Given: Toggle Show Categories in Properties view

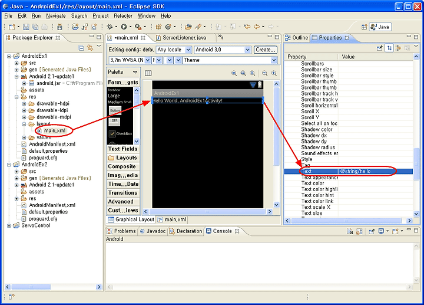Looking at the screenshot, I should [389, 48].
